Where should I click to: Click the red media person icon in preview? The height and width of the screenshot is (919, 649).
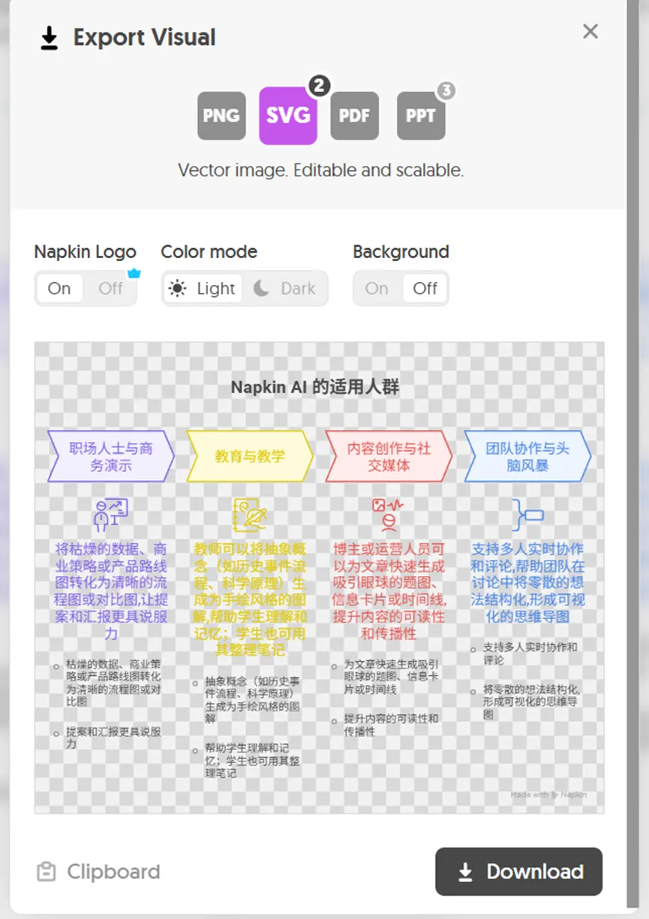(x=389, y=515)
